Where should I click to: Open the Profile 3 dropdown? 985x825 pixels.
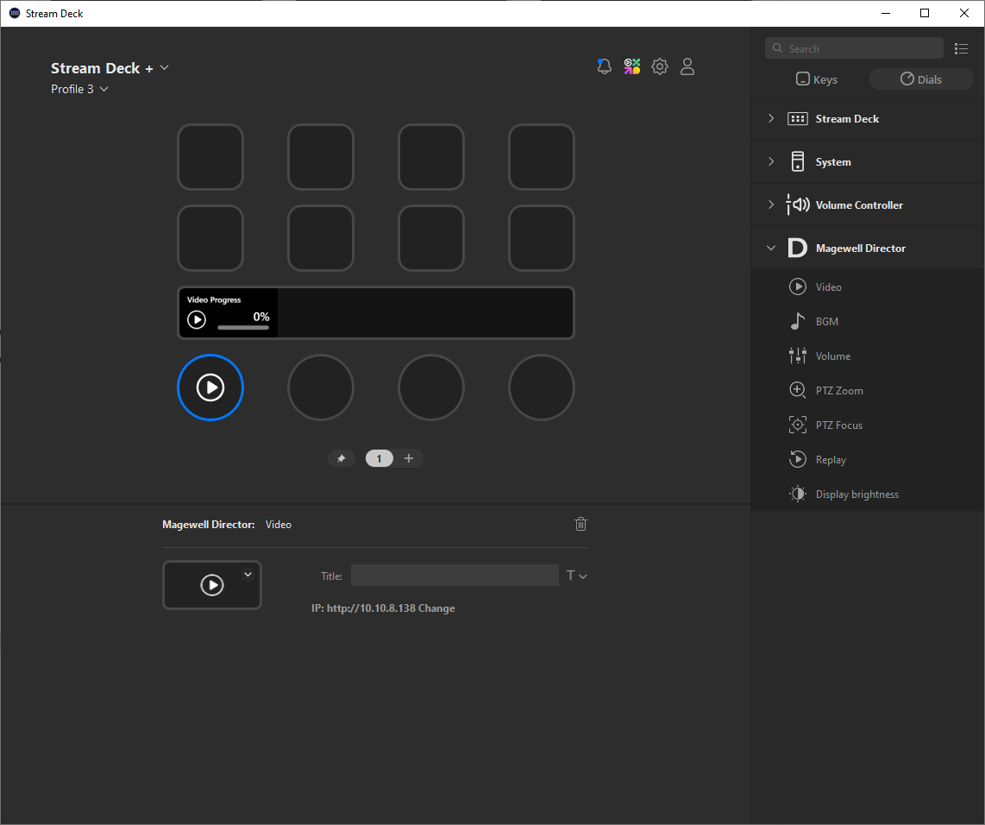tap(79, 89)
